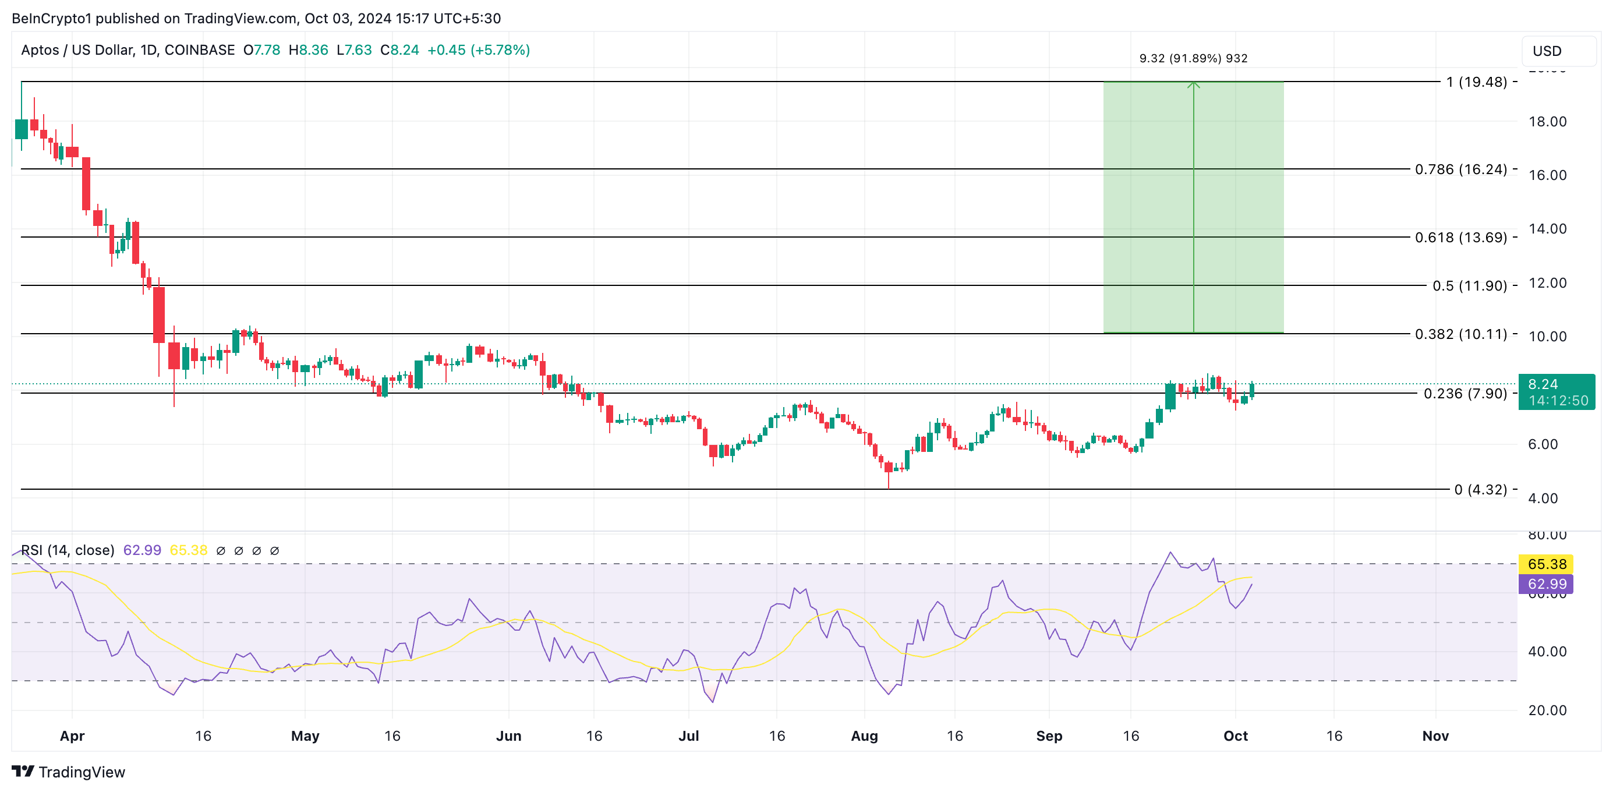The image size is (1613, 792).
Task: Click the 0 (4.32) Fibonacci bottom label
Action: click(1480, 490)
